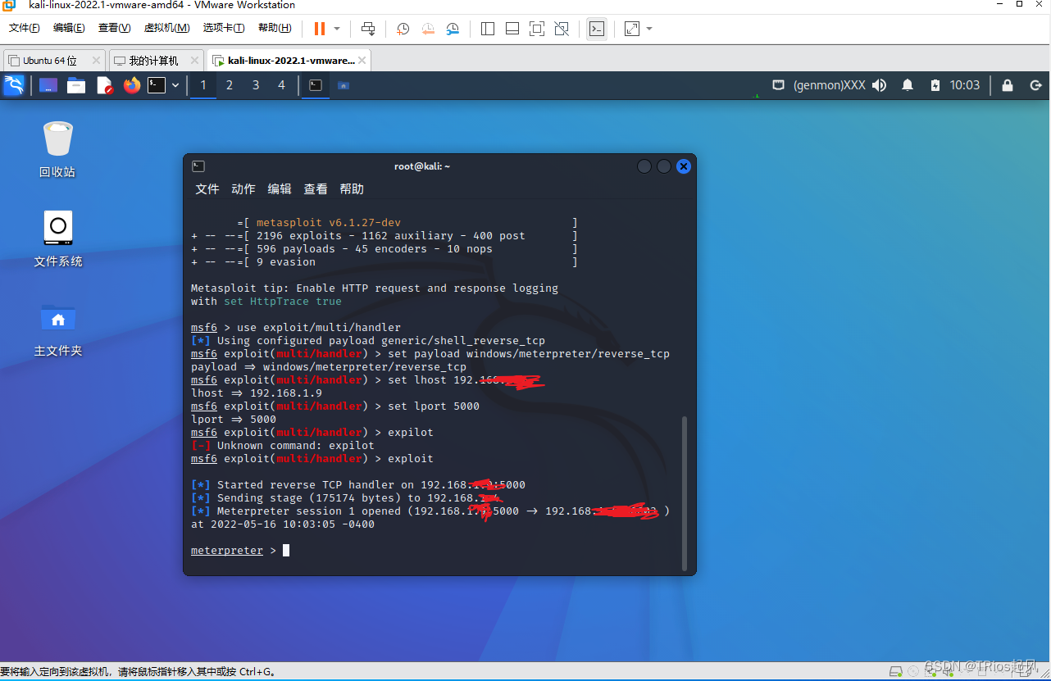Select the terminal window button in Kali taskbar
Image resolution: width=1051 pixels, height=681 pixels.
[316, 85]
